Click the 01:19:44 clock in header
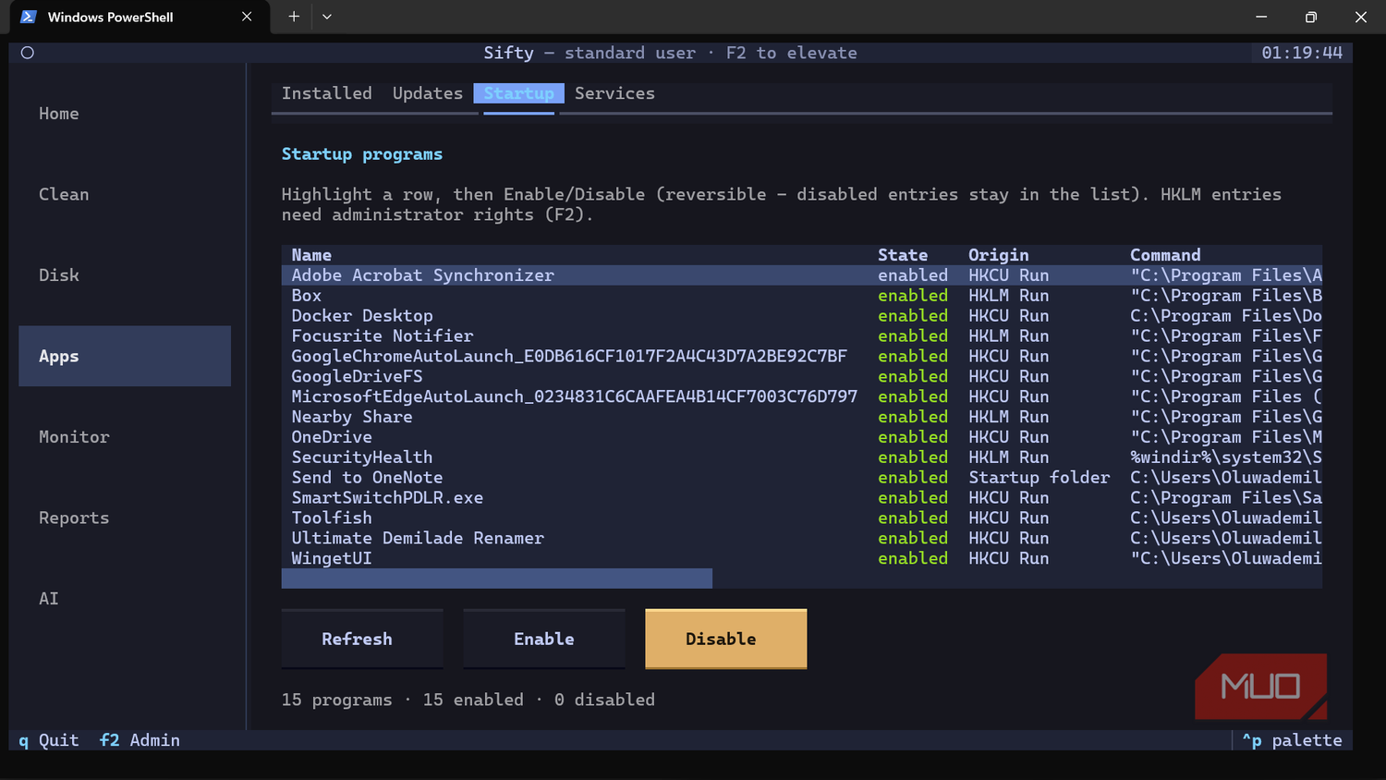The image size is (1386, 780). point(1302,53)
